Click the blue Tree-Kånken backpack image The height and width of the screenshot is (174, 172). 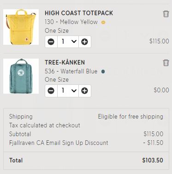(x=21, y=76)
